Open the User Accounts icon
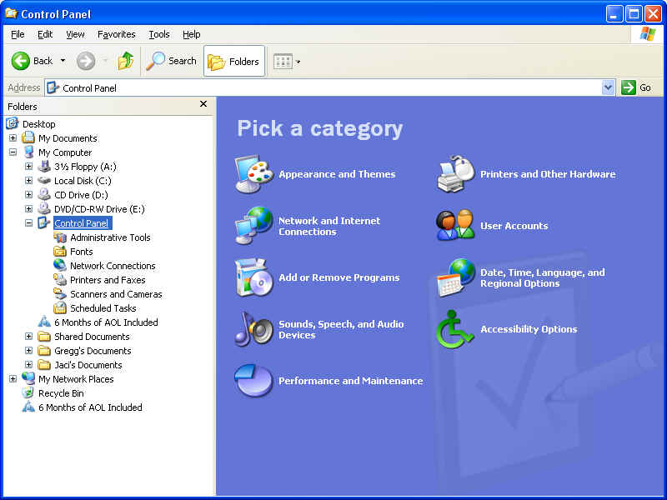The height and width of the screenshot is (500, 667). [x=456, y=226]
